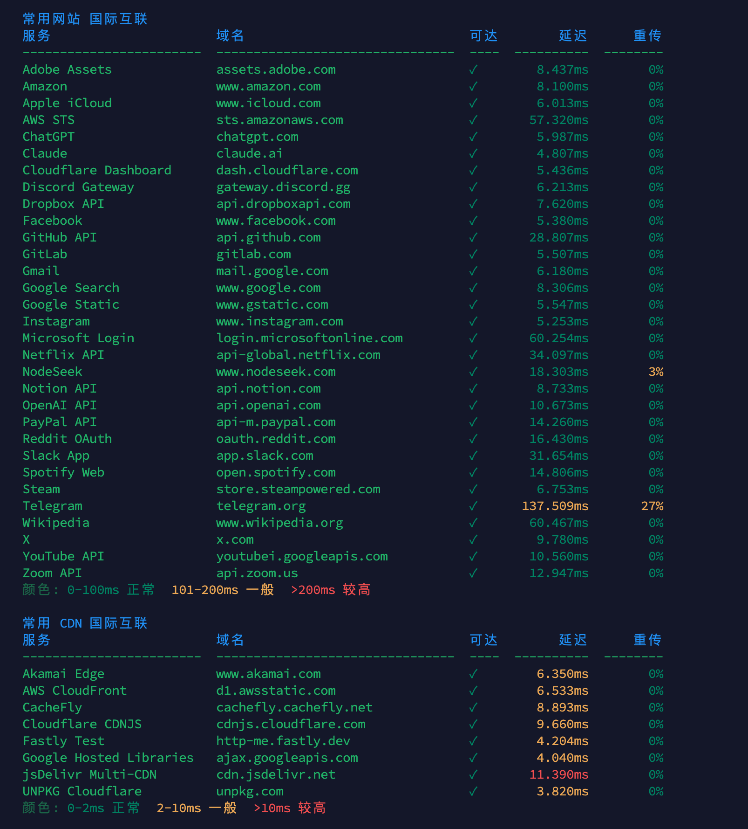Select the latency value "31.654ms"
Viewport: 748px width, 829px height.
click(559, 456)
